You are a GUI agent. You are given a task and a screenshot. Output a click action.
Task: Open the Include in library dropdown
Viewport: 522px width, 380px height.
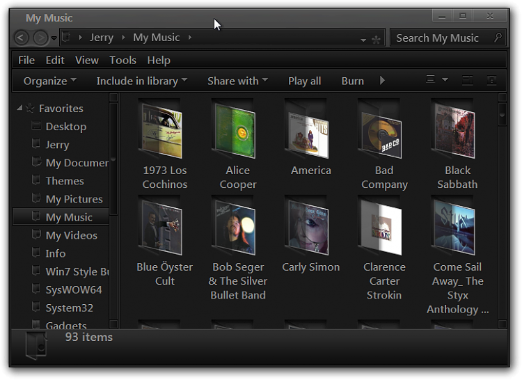pyautogui.click(x=141, y=81)
